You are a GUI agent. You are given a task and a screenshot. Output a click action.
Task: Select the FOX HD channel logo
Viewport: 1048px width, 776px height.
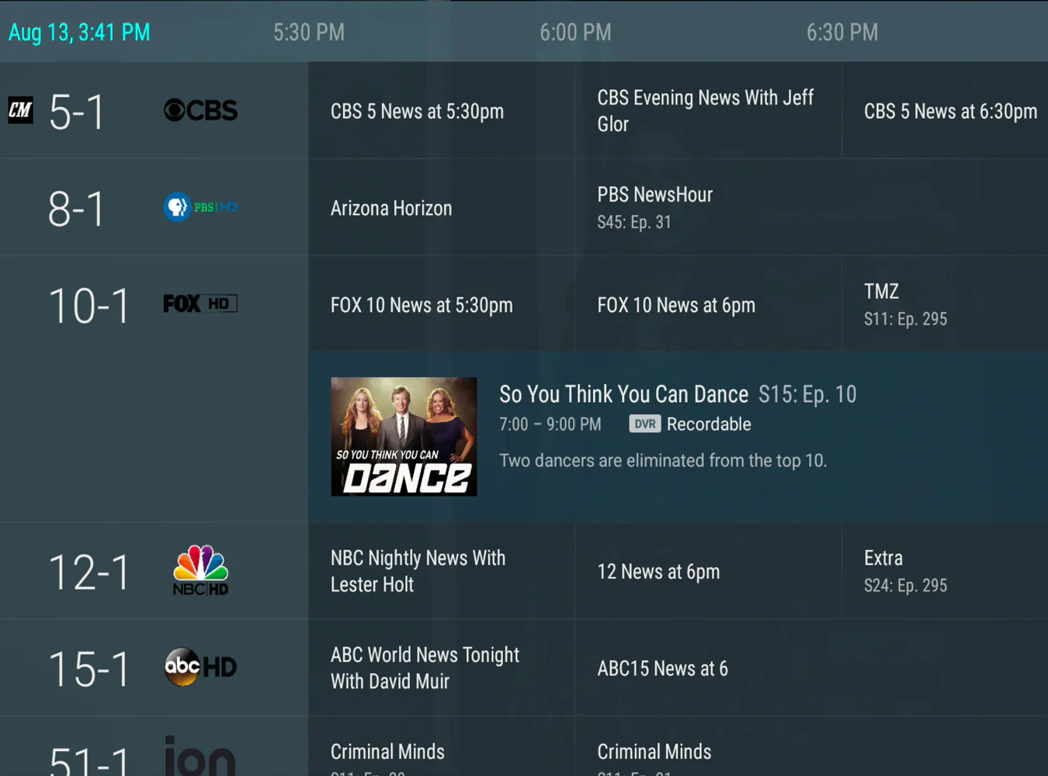point(200,303)
